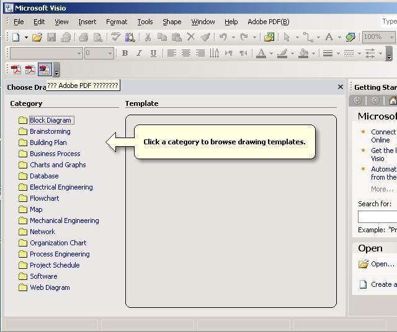Click the Copy toolbar icon
The image size is (397, 332).
pos(162,37)
